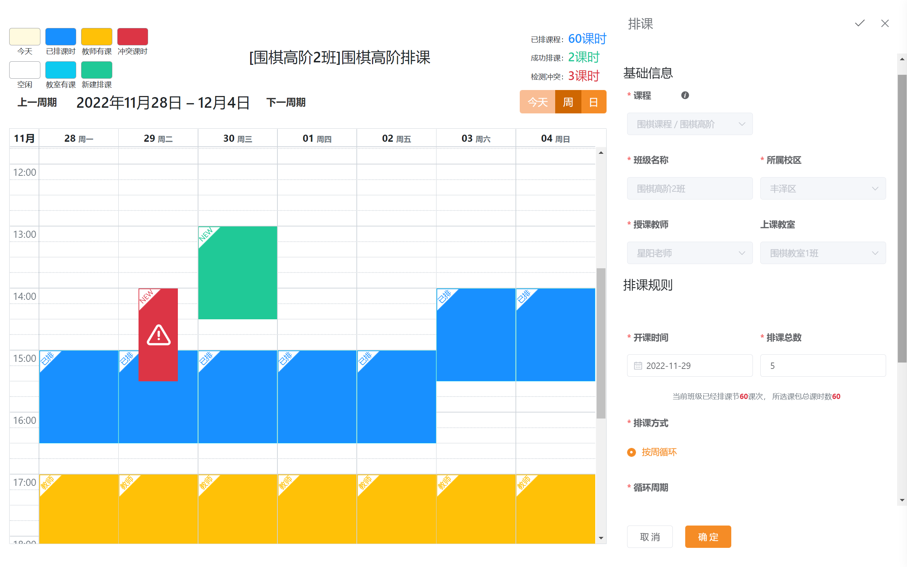Click the 教师 corner tag on Monday yellow block
The width and height of the screenshot is (907, 567).
tap(47, 483)
